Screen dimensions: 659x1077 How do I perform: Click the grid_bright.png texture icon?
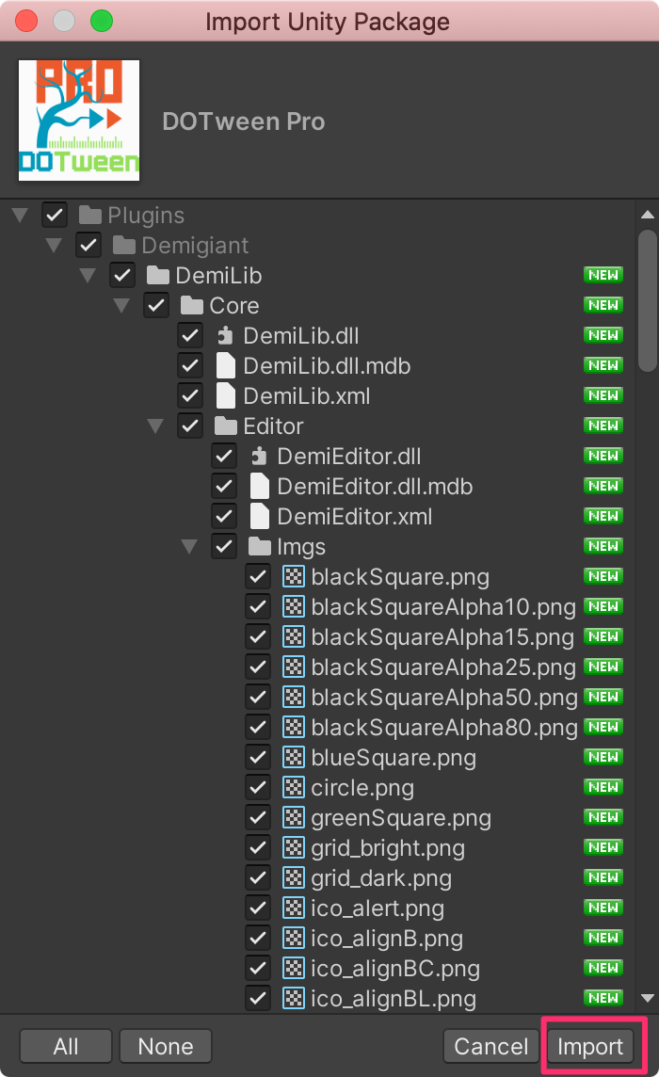[294, 848]
